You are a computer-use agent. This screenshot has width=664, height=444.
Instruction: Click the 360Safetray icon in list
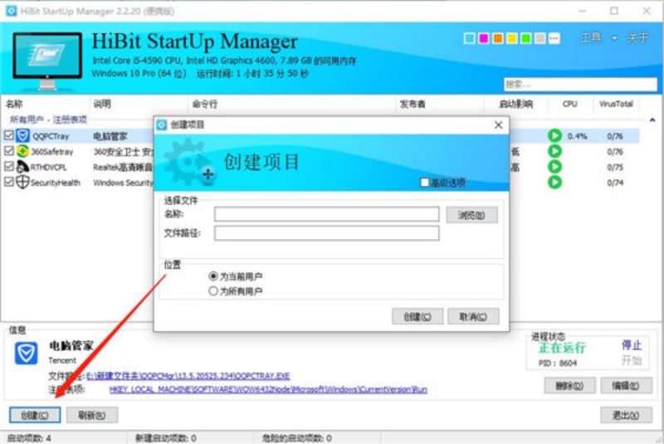point(22,151)
